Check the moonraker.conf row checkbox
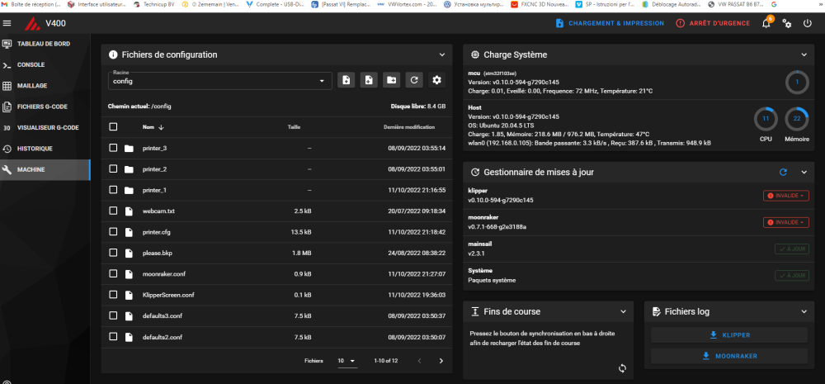 coord(113,273)
